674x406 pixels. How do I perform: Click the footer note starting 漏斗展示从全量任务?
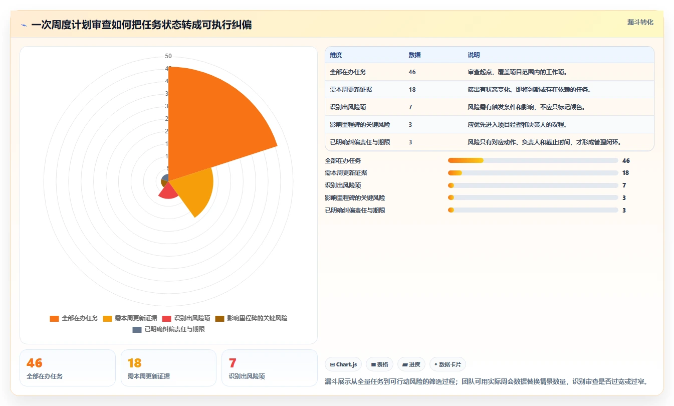pyautogui.click(x=486, y=381)
